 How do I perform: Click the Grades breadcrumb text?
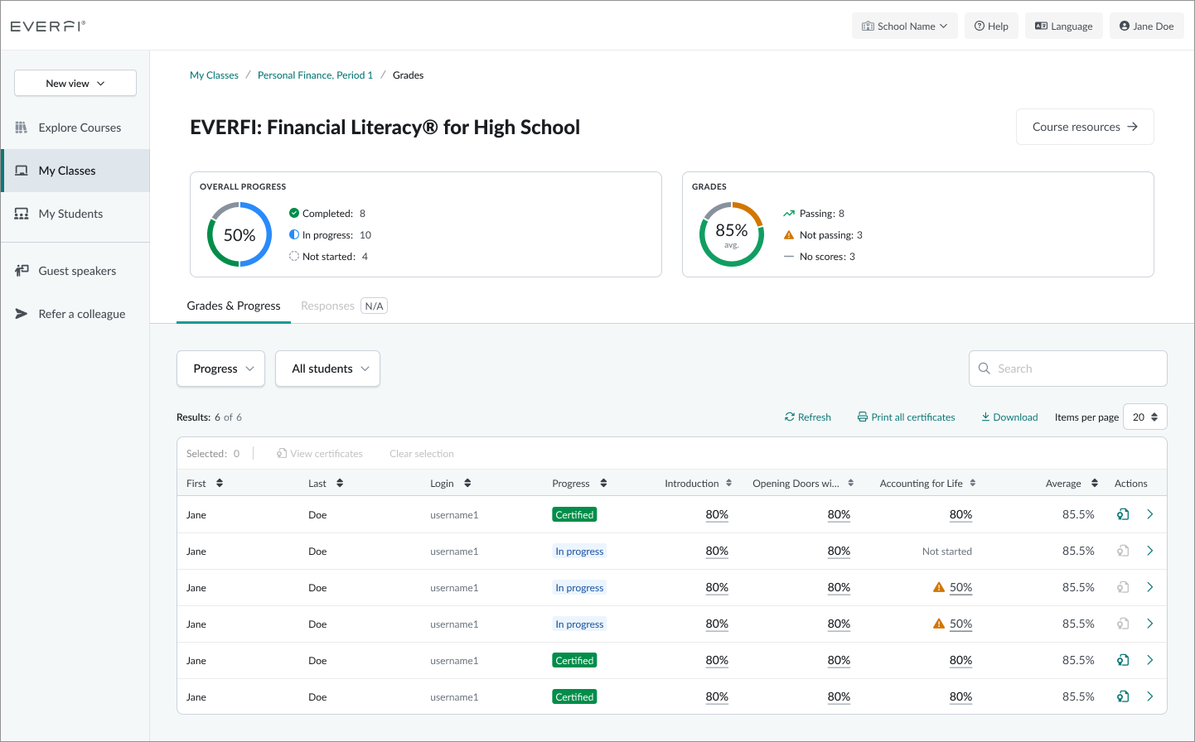click(408, 75)
